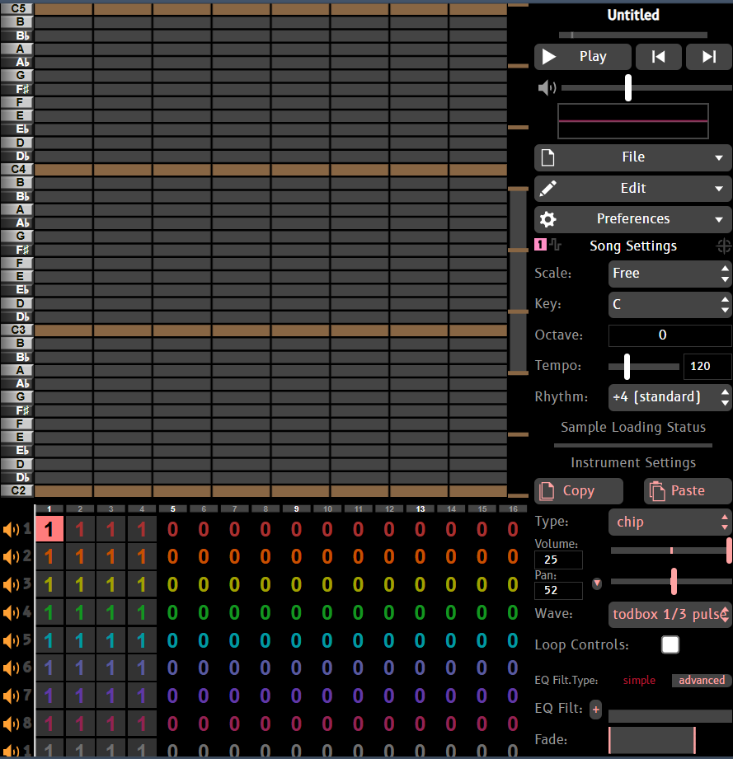Mute channel 2 speaker icon
This screenshot has width=733, height=759.
[11, 556]
